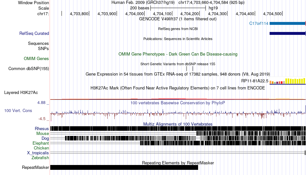Open the H3K27Ac Mark ENCODE track title

pos(178,88)
